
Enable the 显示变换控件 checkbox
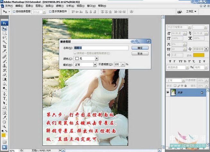50,12
